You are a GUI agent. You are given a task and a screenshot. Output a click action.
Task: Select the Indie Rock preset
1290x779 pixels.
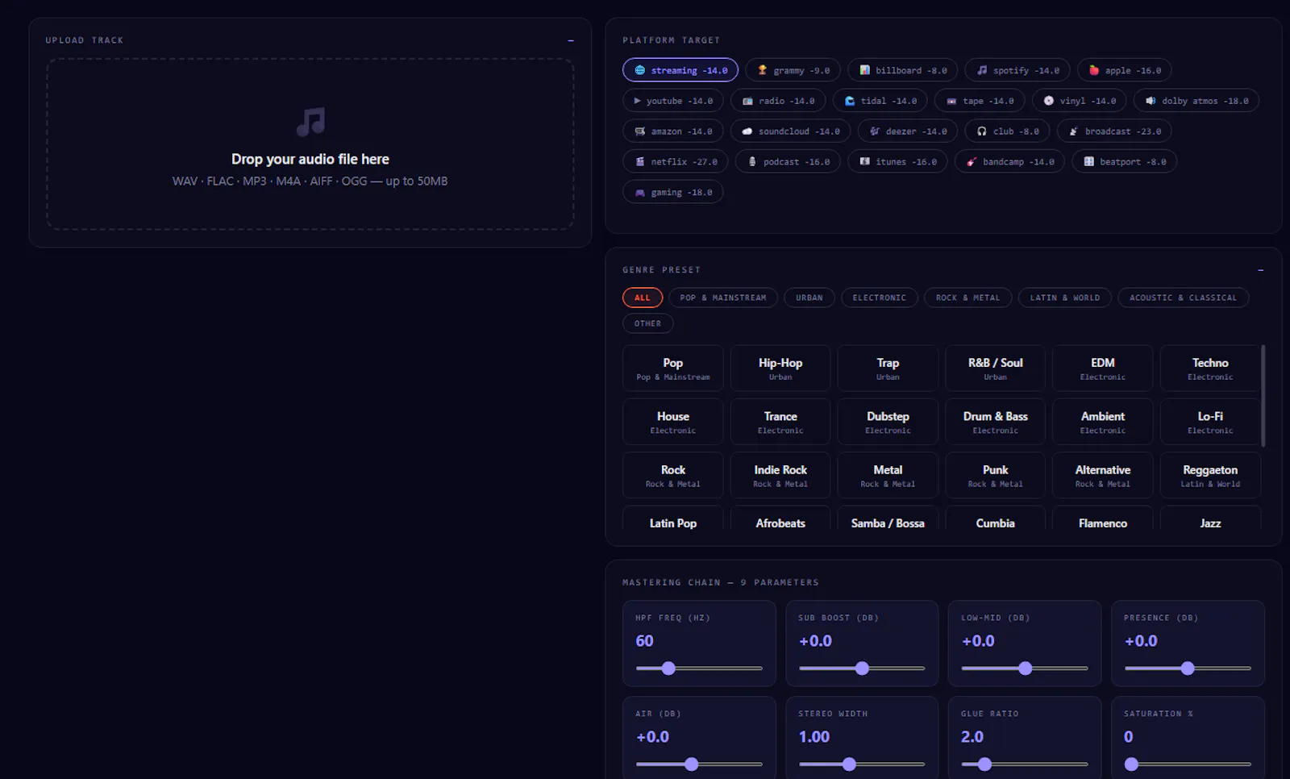[x=780, y=475]
